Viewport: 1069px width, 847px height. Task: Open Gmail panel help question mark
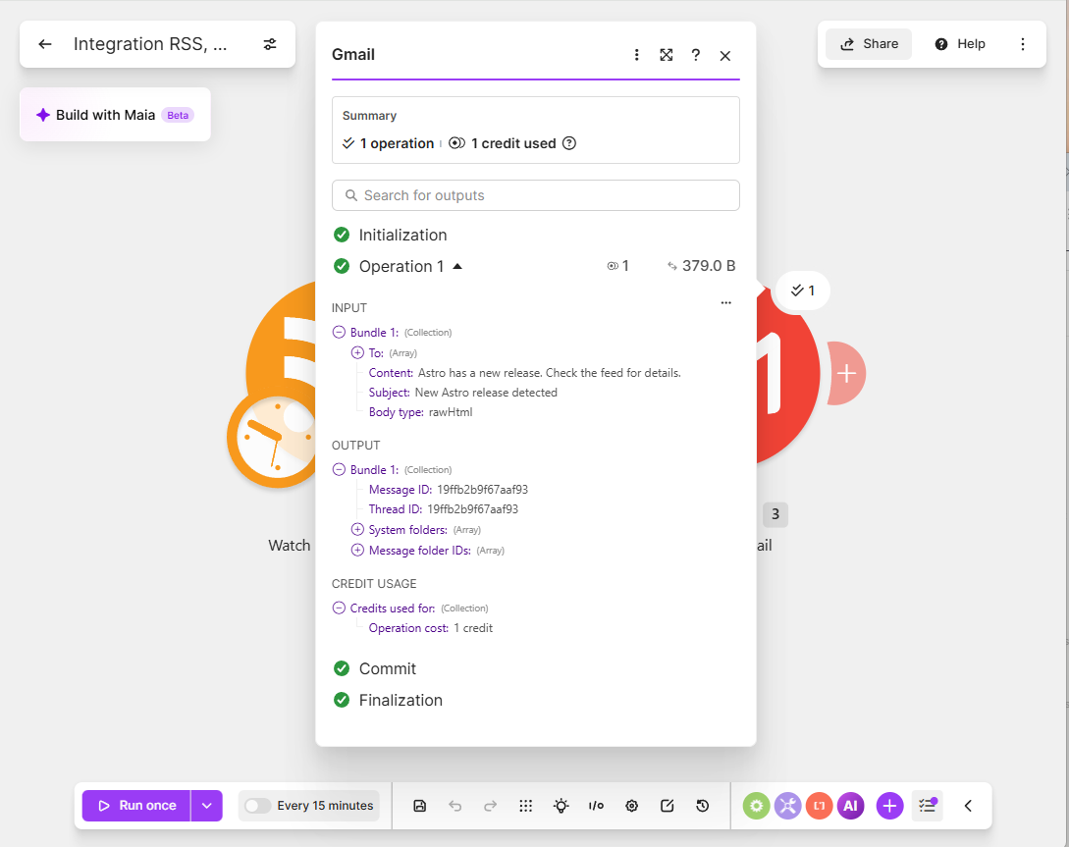point(695,55)
